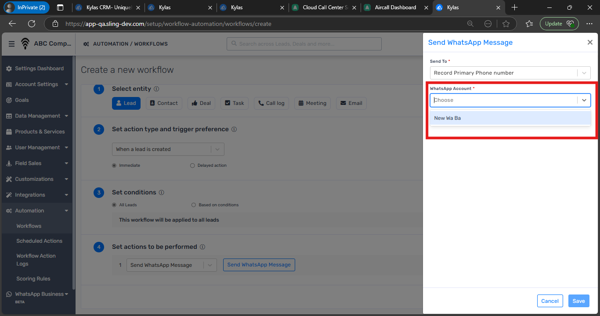
Task: Select the Immediate radio button
Action: coord(114,165)
